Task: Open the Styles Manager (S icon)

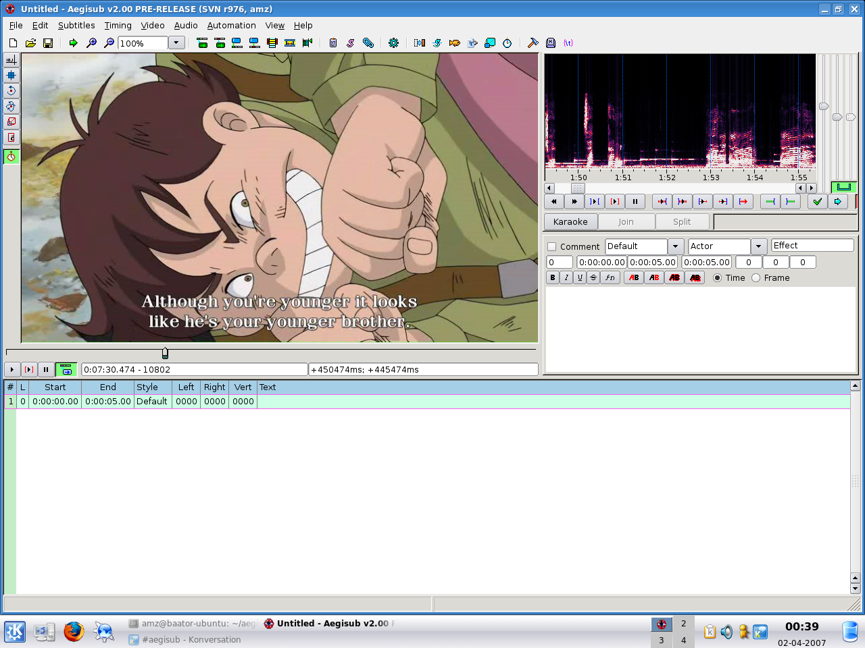Action: point(351,43)
